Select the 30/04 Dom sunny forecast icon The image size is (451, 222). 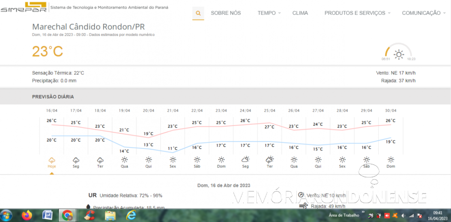391,160
